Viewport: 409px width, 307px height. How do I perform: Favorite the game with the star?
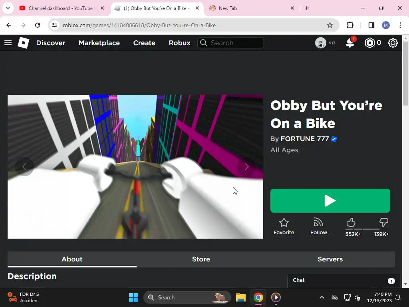284,227
